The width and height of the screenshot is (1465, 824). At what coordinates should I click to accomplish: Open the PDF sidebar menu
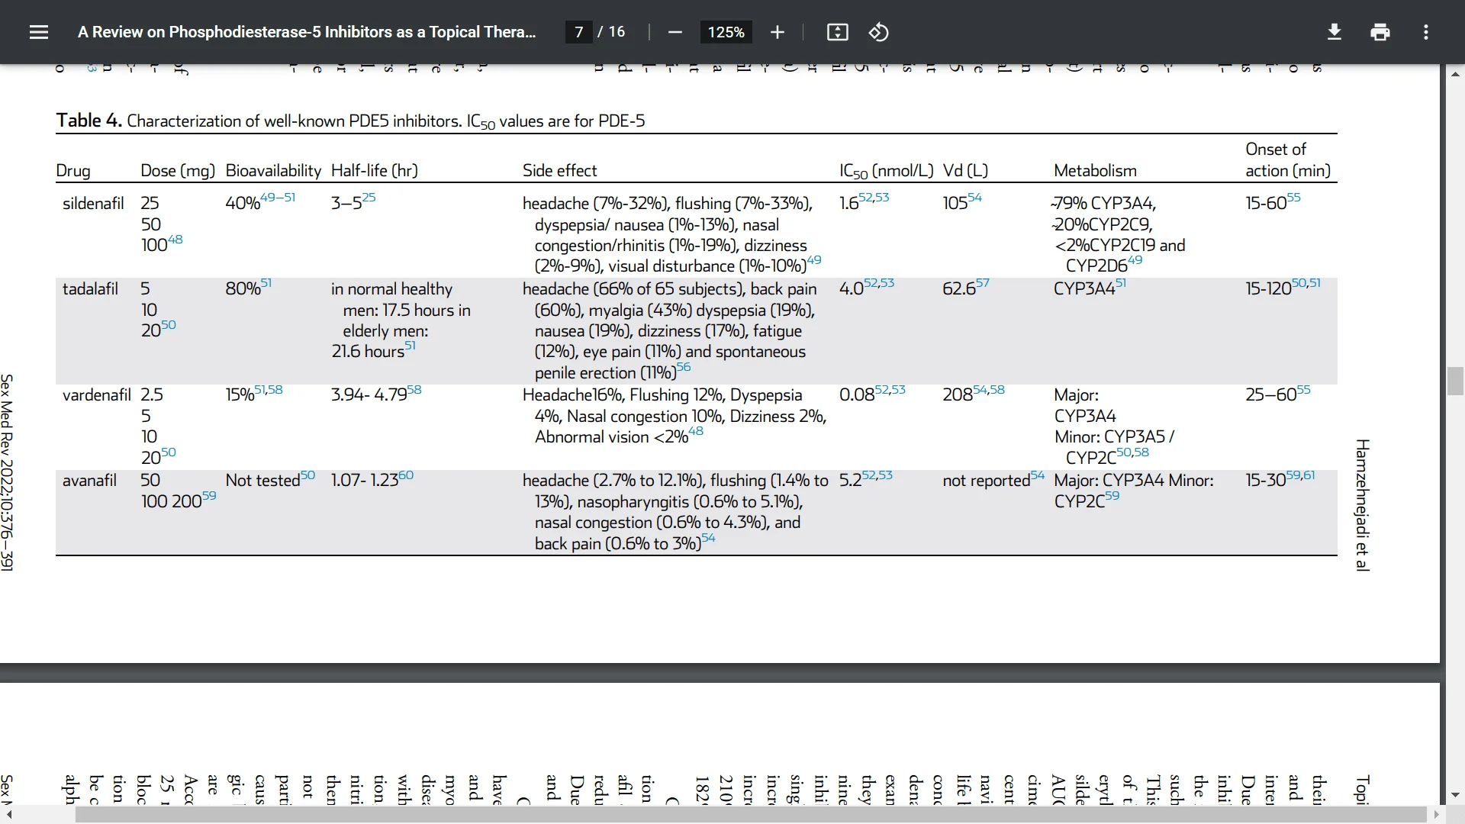pos(39,32)
